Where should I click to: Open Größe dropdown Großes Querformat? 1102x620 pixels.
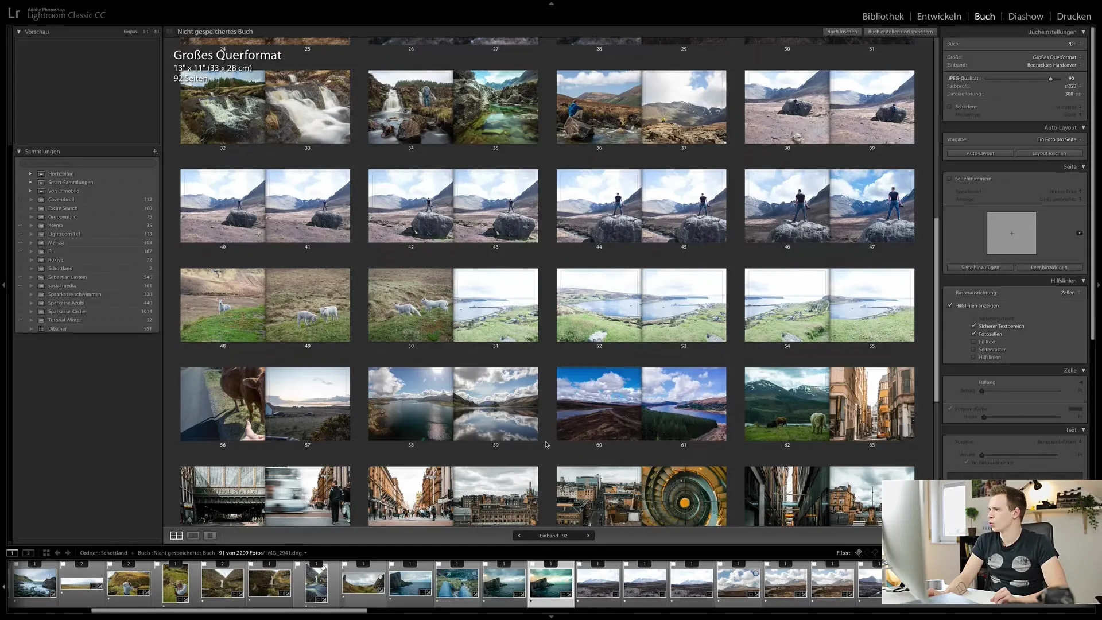click(x=1057, y=57)
